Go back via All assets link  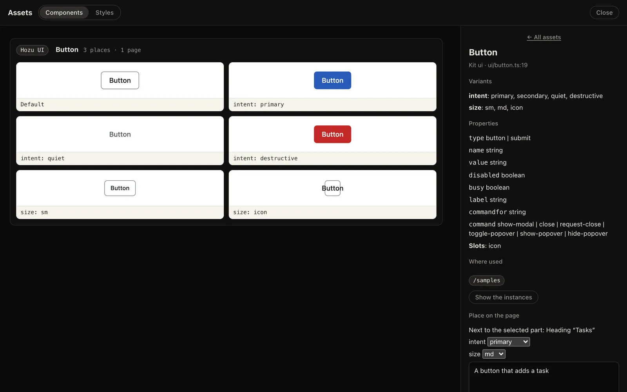pos(544,37)
